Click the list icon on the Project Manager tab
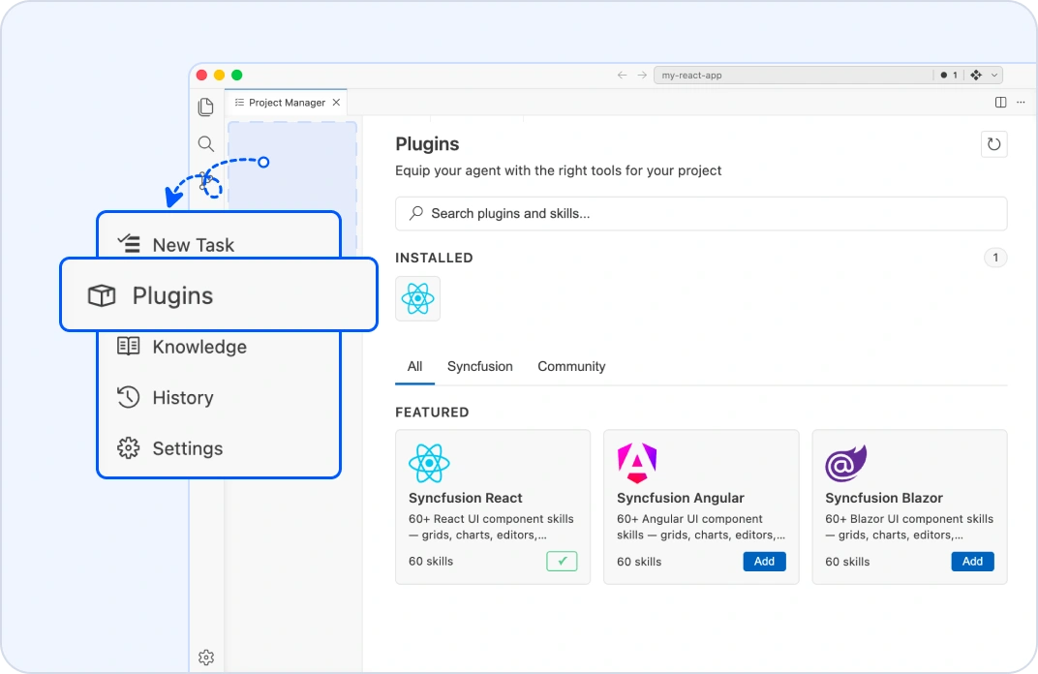Viewport: 1038px width, 674px height. (x=239, y=102)
